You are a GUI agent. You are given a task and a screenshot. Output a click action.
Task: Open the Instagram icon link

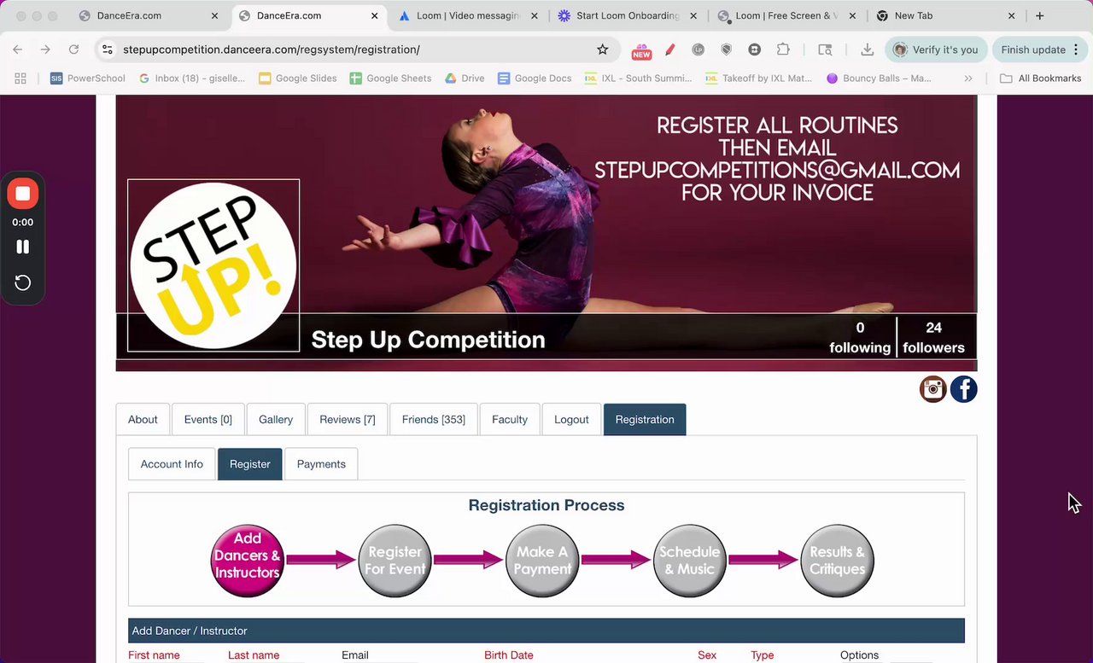932,389
